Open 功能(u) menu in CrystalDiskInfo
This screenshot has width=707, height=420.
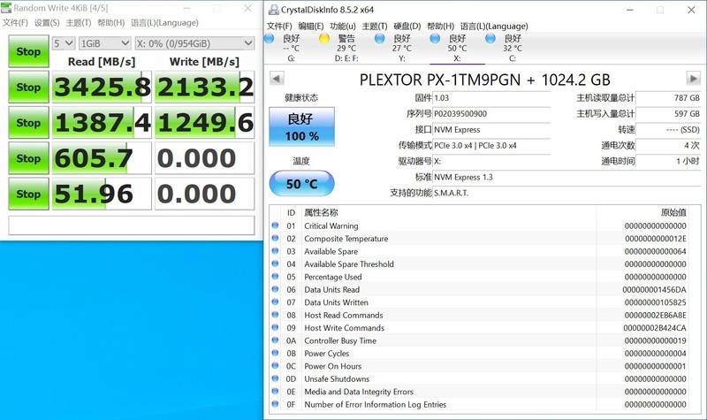click(x=343, y=27)
